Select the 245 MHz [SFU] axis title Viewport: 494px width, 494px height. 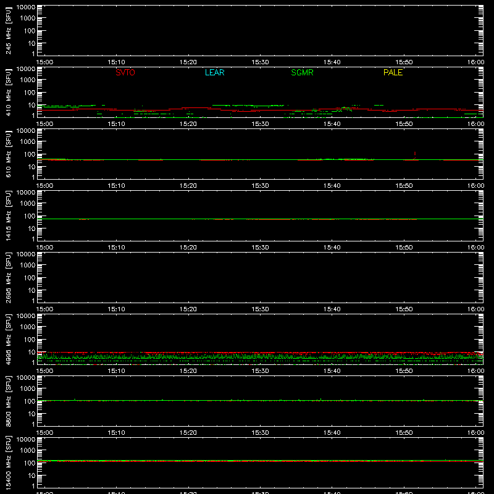point(8,30)
